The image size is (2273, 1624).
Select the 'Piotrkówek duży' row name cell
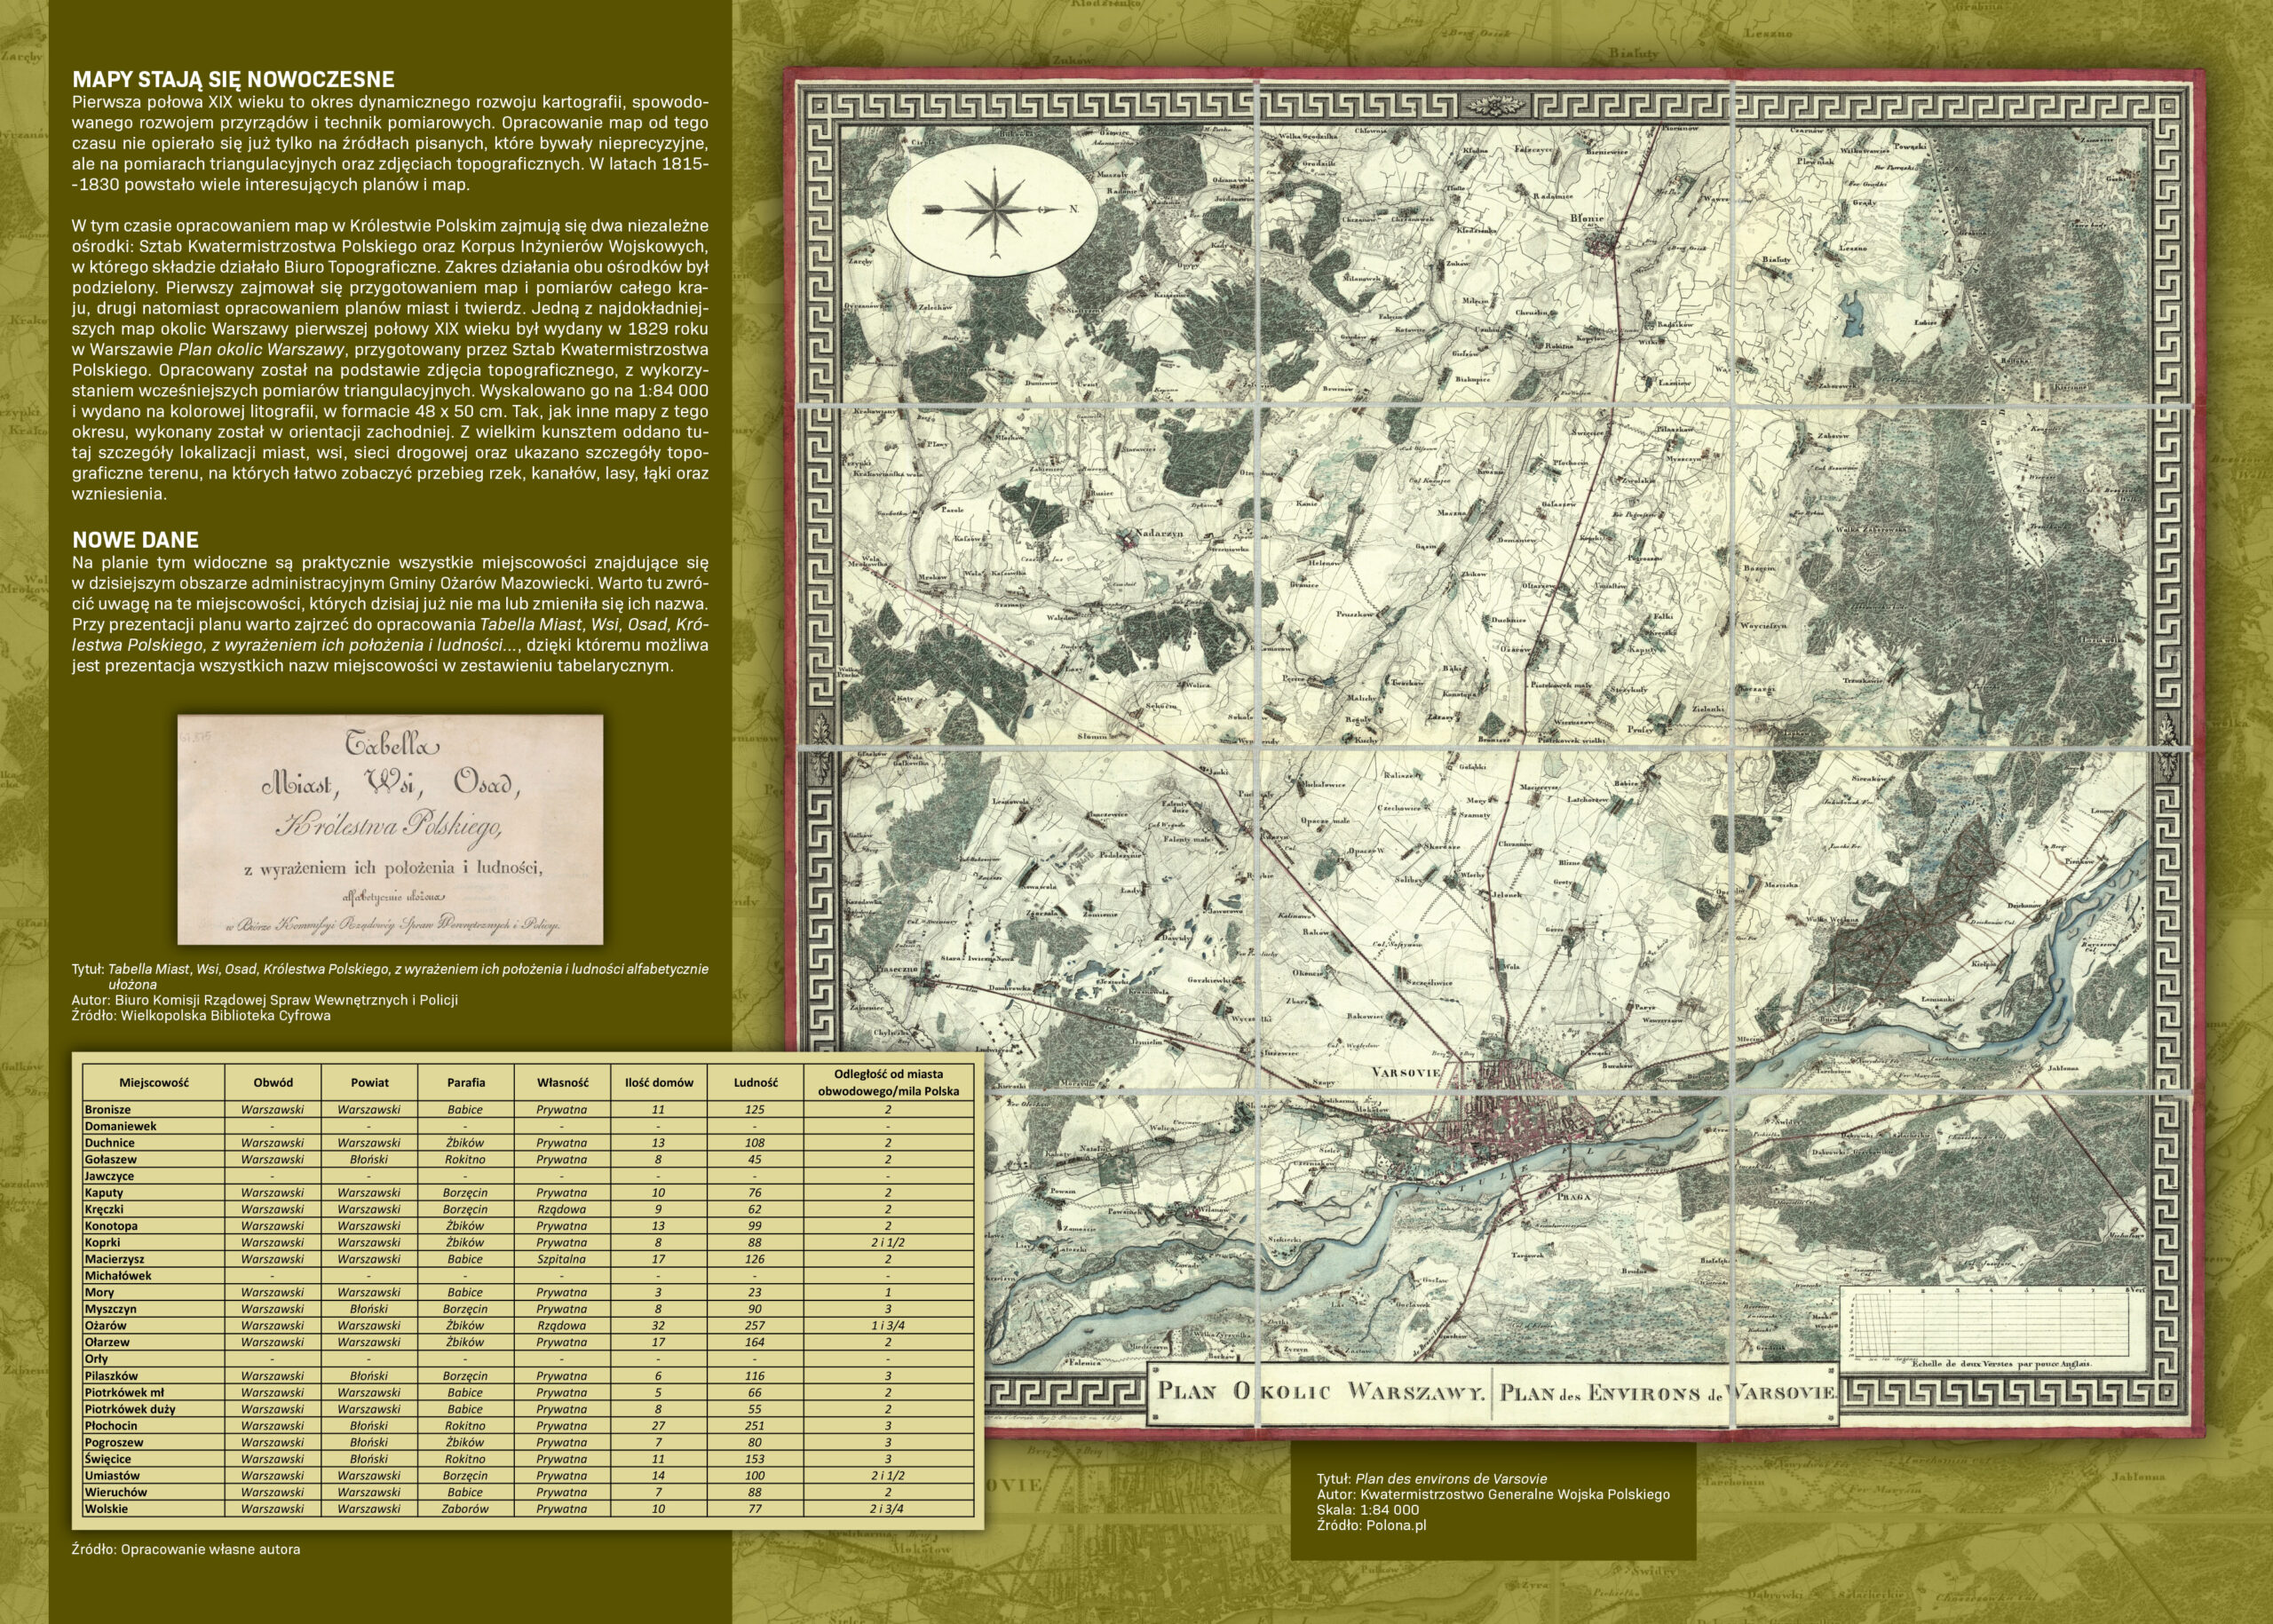154,1409
